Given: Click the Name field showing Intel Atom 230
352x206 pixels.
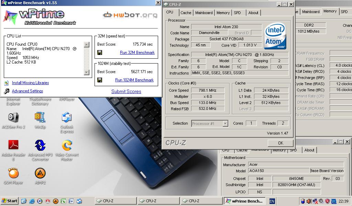Looking at the screenshot, I should pos(226,27).
